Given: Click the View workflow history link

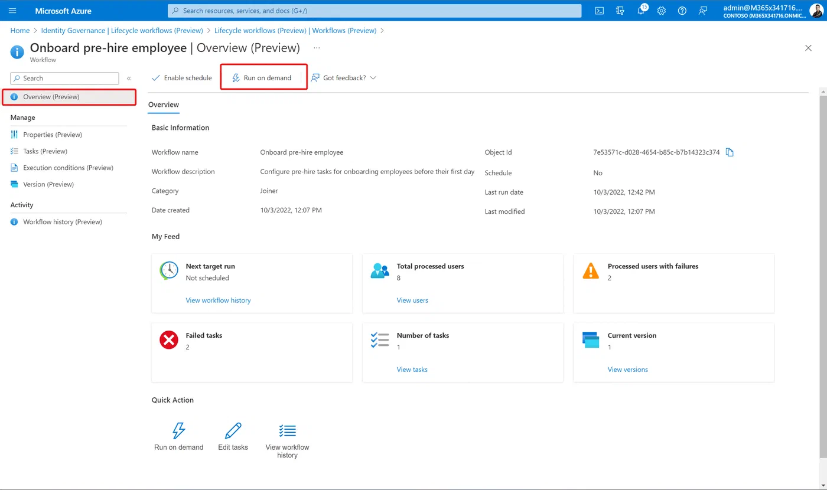Looking at the screenshot, I should [x=218, y=300].
